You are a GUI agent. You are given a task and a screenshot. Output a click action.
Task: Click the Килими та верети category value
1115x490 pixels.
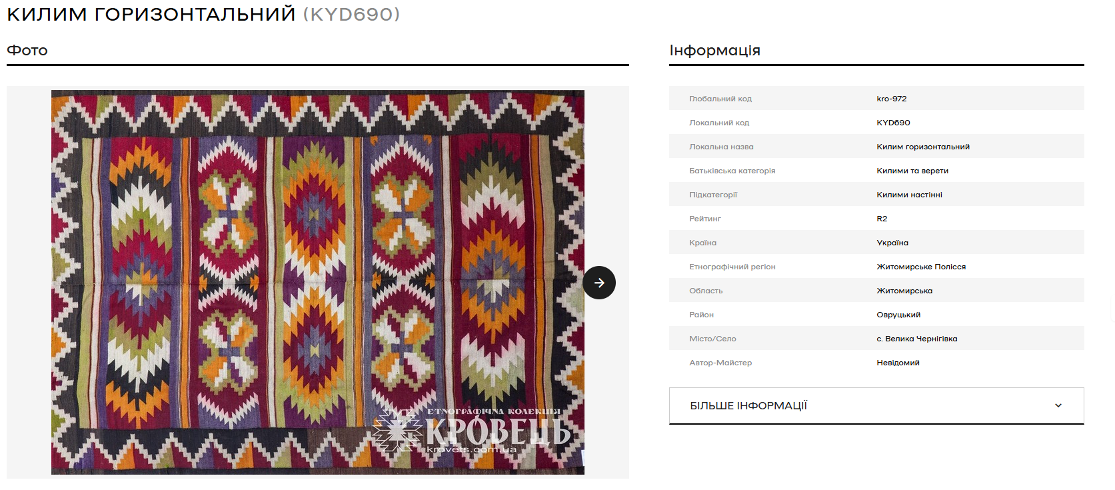click(x=912, y=171)
